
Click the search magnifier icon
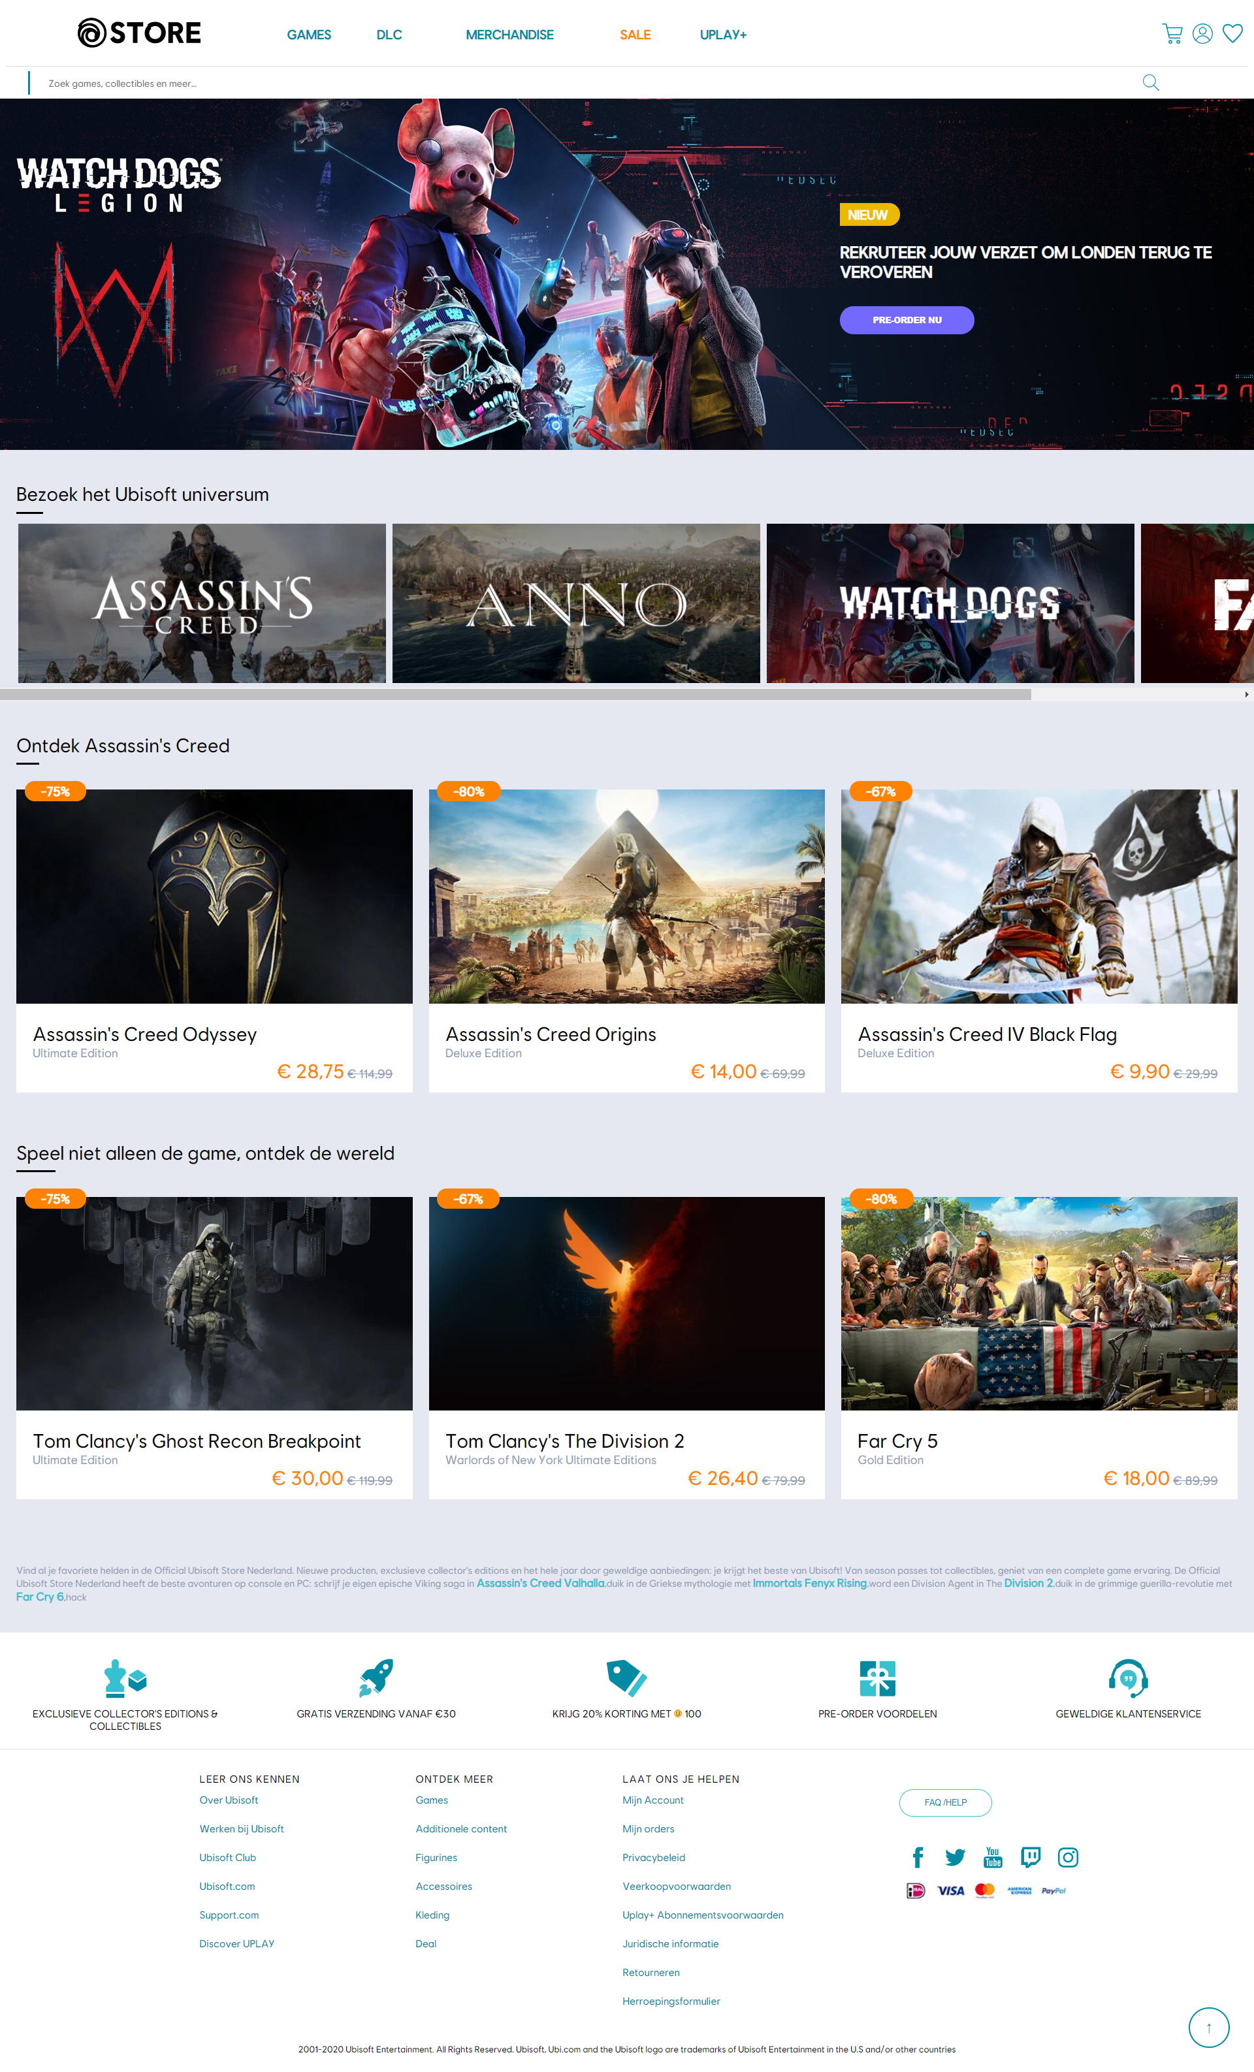[x=1149, y=82]
